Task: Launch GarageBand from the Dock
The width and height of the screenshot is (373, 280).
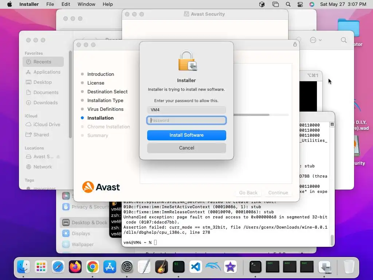Action: click(x=161, y=267)
